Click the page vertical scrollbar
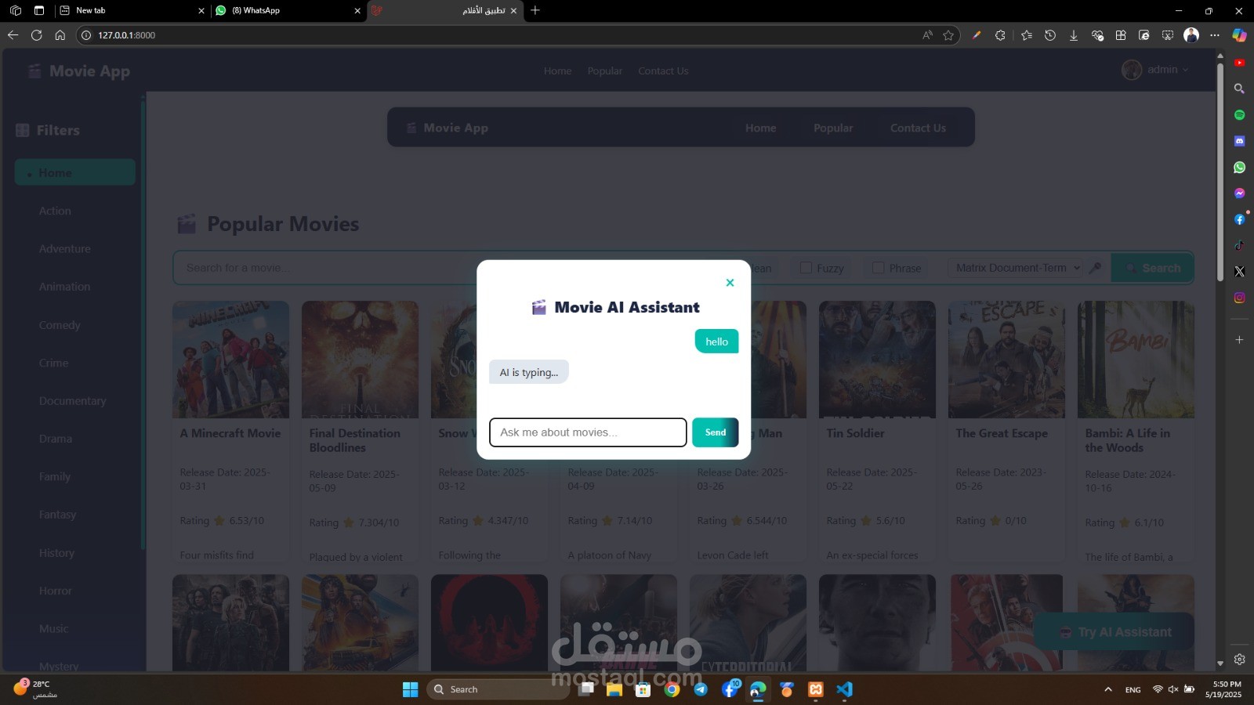Screen dimensions: 1254x705 (1220, 171)
